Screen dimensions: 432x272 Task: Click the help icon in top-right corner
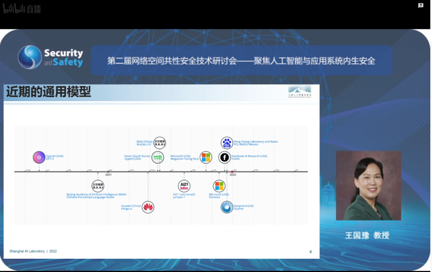[x=420, y=5]
